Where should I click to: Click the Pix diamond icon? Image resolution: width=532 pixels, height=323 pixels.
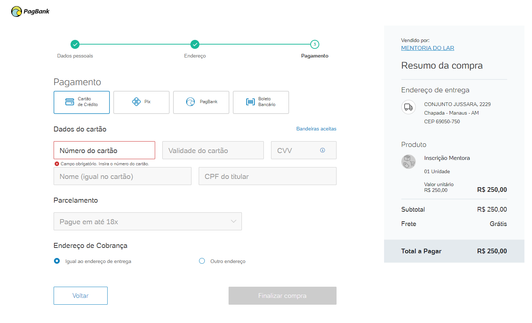[136, 102]
